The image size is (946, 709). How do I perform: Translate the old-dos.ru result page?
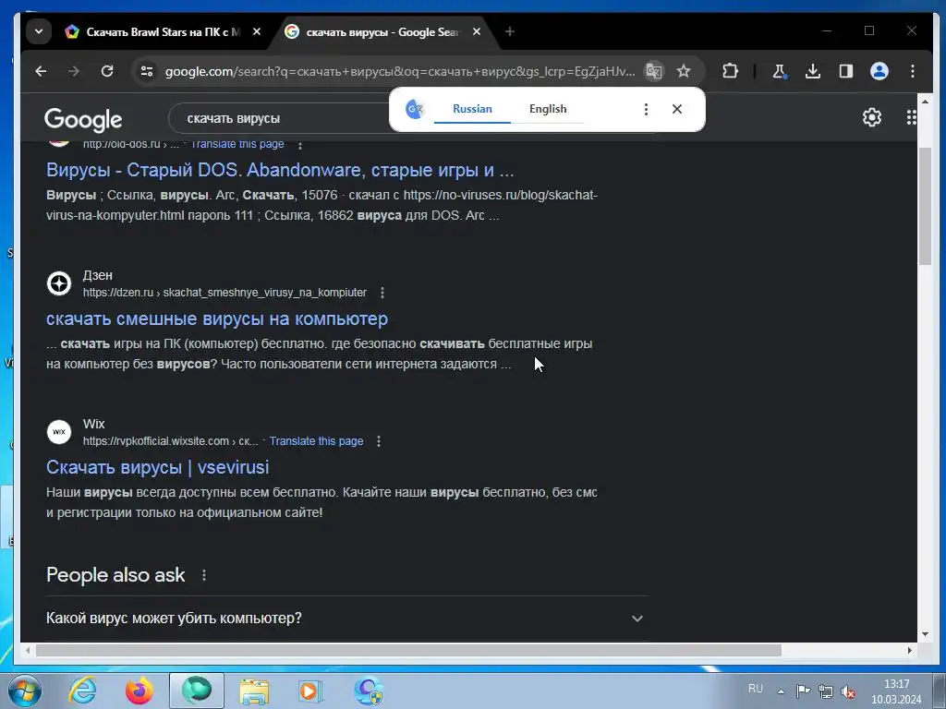coord(237,144)
